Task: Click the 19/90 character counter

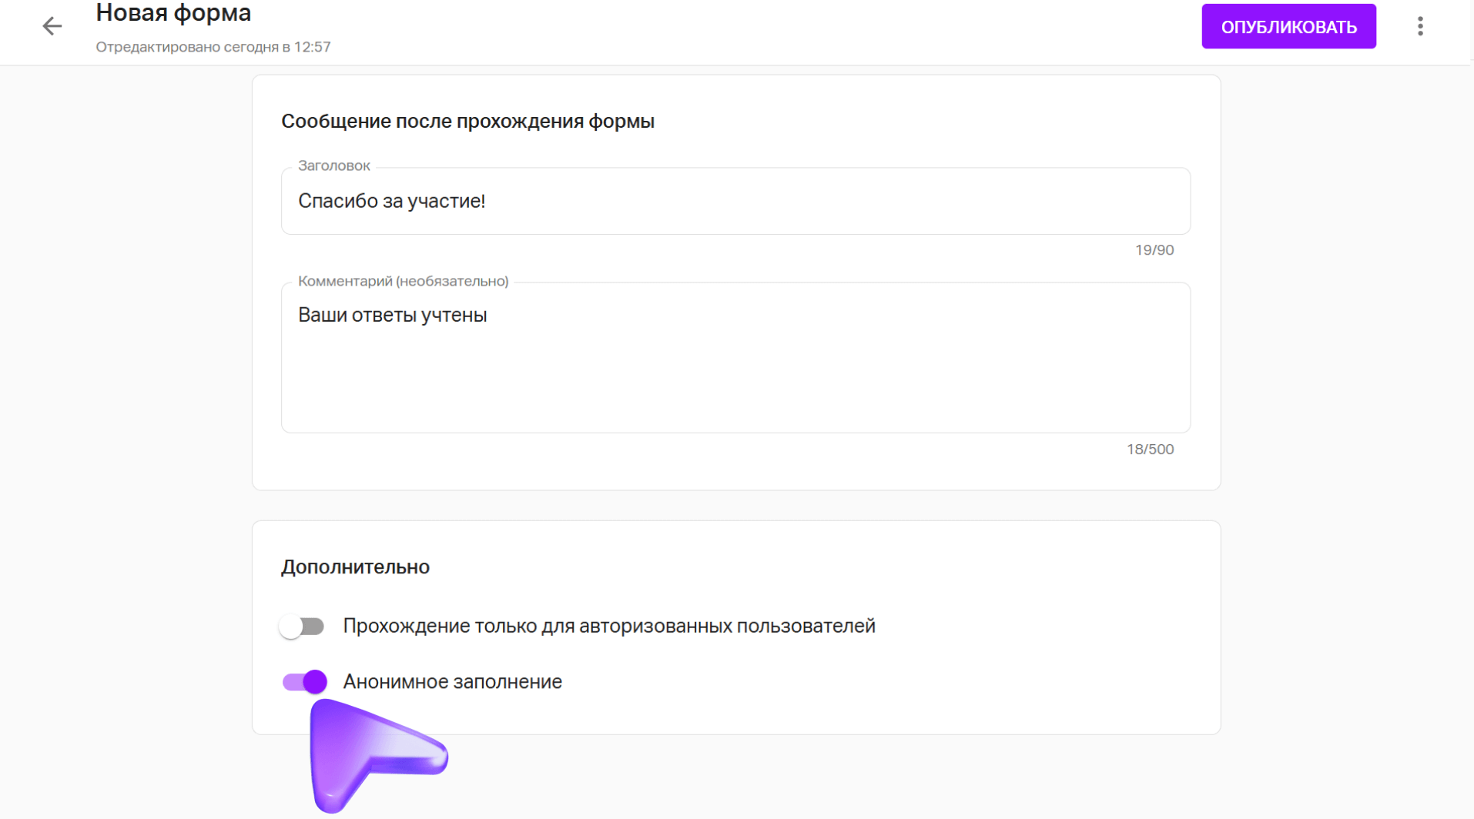Action: coord(1154,250)
